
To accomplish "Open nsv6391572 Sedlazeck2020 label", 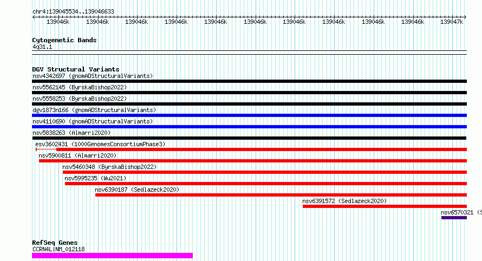I will [x=344, y=201].
